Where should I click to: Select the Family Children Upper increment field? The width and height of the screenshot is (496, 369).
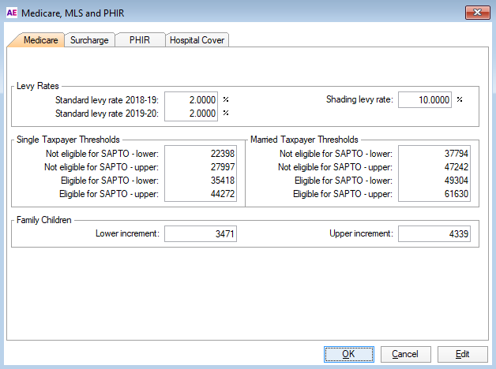pyautogui.click(x=434, y=234)
